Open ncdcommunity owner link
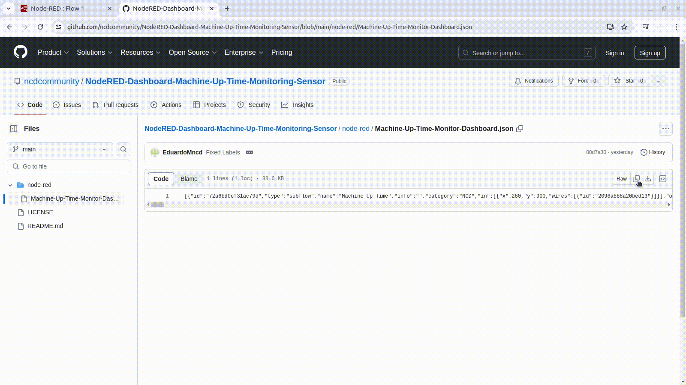686x385 pixels. 51,81
